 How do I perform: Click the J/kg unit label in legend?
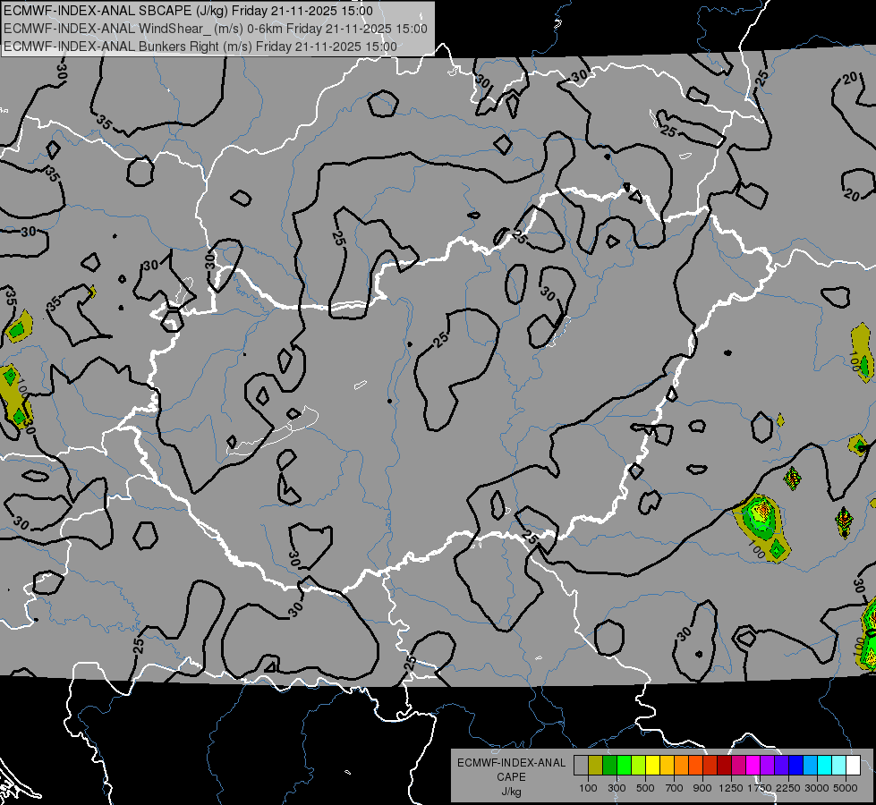click(x=511, y=792)
